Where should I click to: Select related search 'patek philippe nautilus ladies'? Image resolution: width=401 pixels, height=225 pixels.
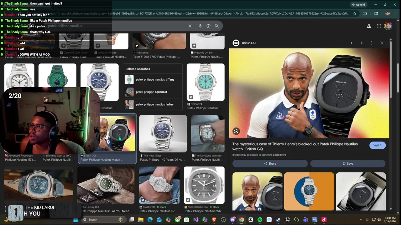152,104
